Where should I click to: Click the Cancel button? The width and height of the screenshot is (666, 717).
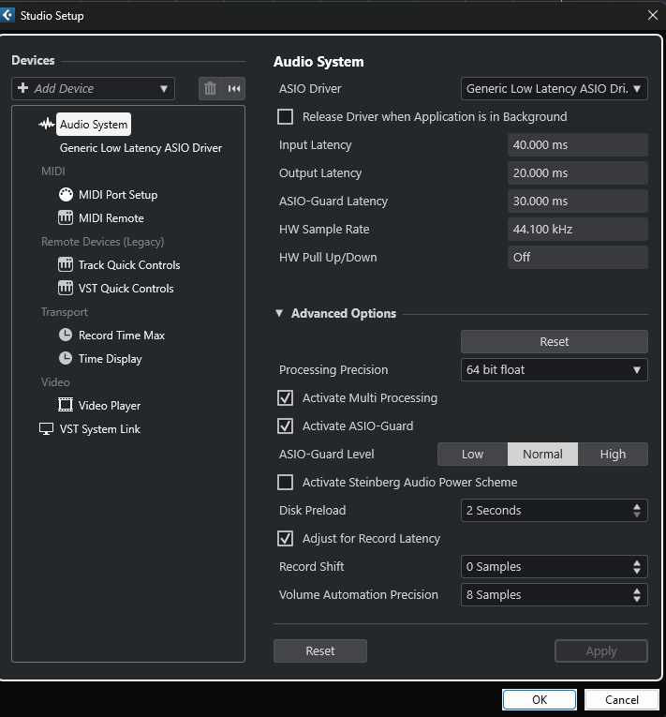click(x=621, y=699)
